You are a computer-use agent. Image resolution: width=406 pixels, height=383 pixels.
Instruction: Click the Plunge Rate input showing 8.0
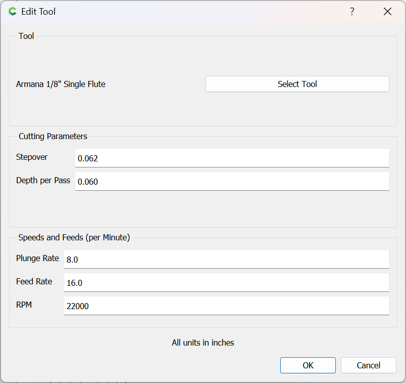227,259
